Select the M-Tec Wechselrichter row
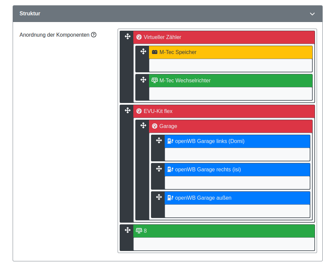Screen dimensions: 330x266 tap(231, 81)
